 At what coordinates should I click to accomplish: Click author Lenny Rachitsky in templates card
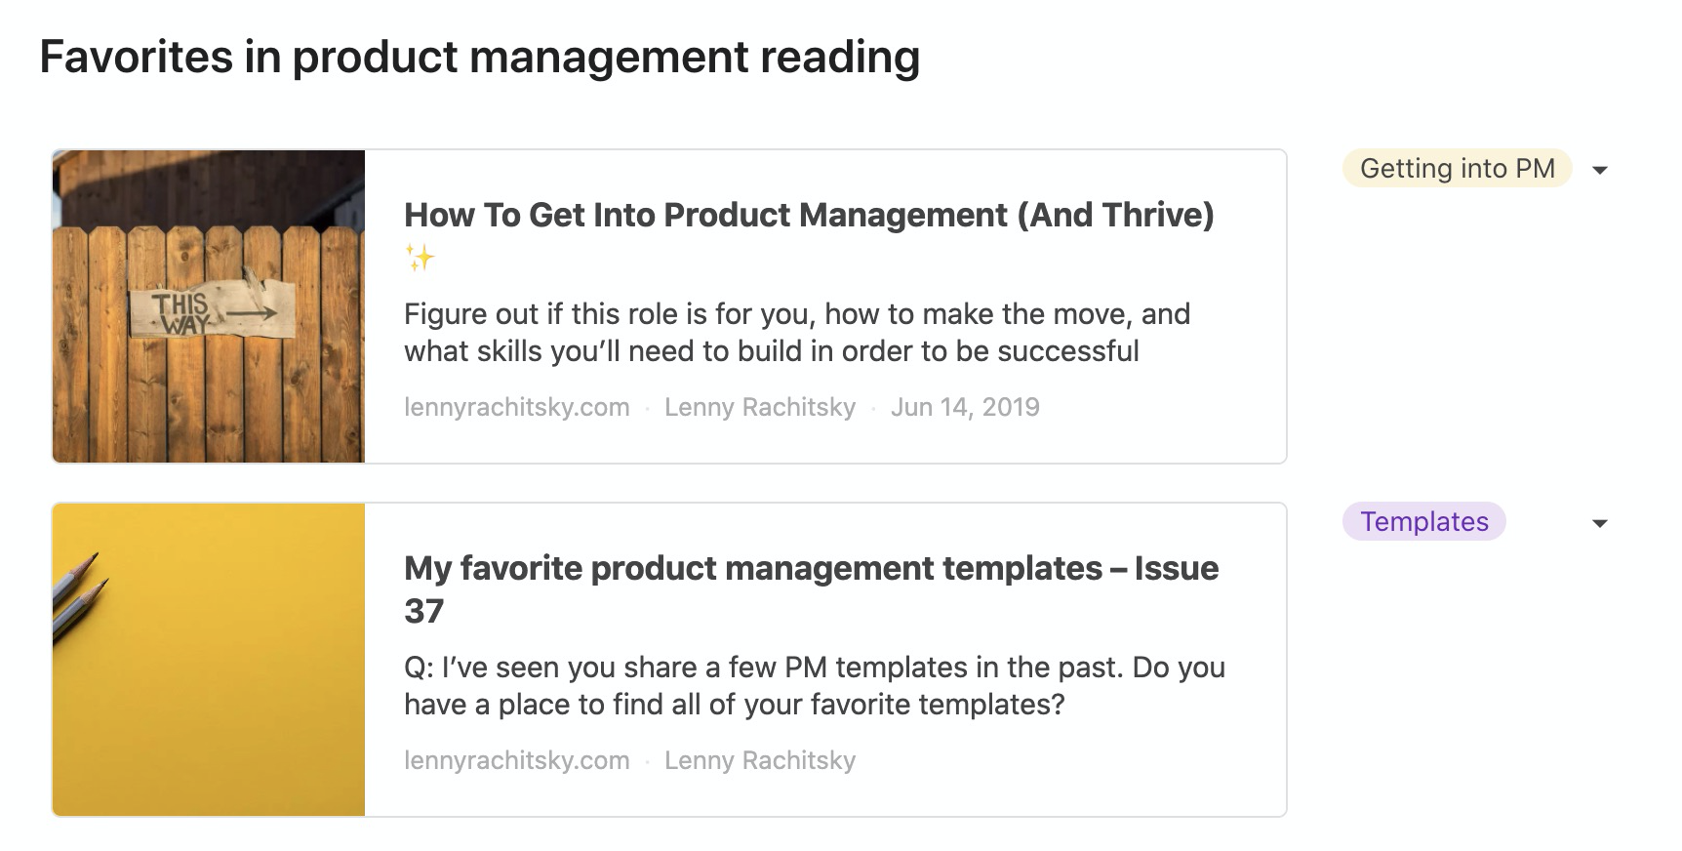pos(759,761)
